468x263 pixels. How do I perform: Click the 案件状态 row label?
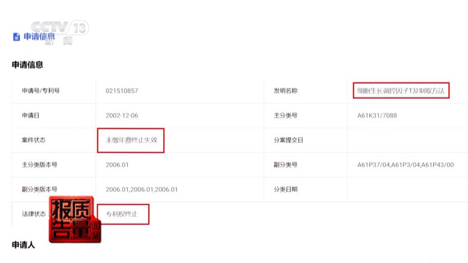click(x=33, y=140)
